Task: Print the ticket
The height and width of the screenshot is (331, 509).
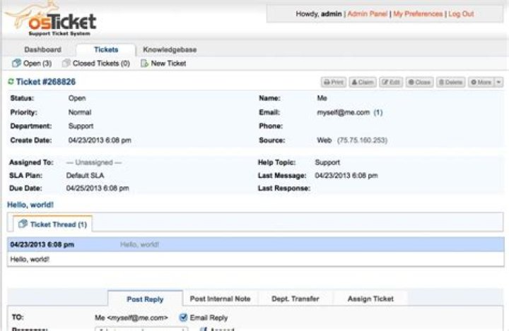Action: click(x=334, y=82)
